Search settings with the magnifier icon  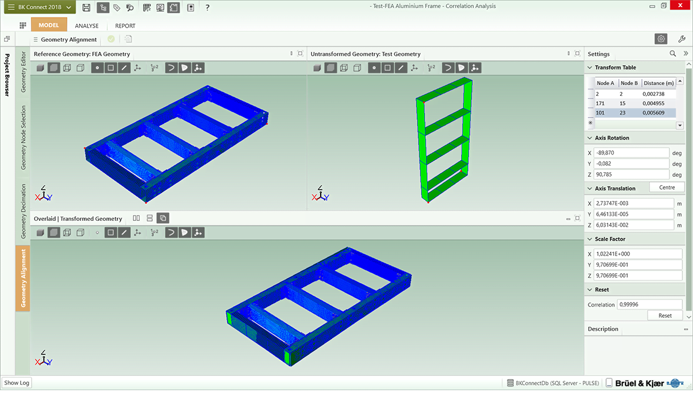[673, 53]
